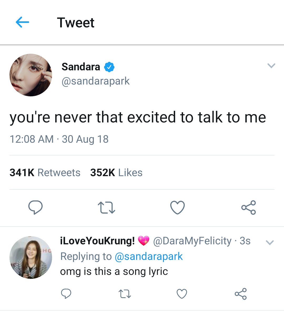This screenshot has width=284, height=312.
Task: Like Sandara's main tweet with heart
Action: pos(177,207)
